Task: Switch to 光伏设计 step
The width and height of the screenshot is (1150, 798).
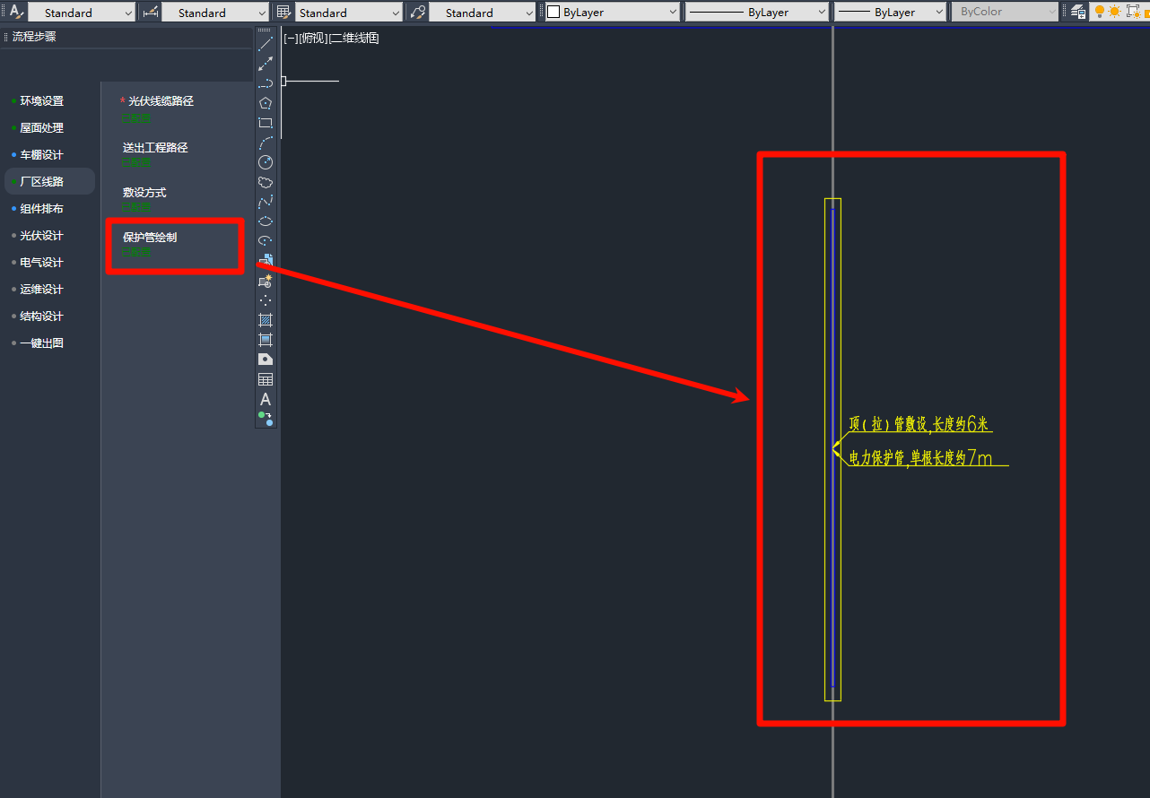Action: 42,236
